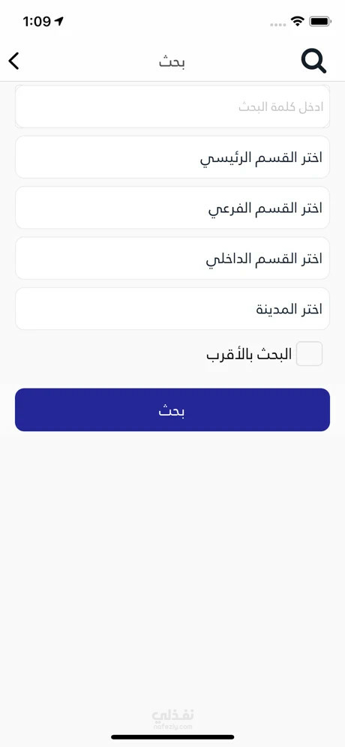
Task: Choose a city via اختر المدينة
Action: 172,309
